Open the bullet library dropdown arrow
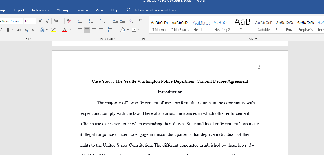324x155 pixels. pyautogui.click(x=85, y=21)
